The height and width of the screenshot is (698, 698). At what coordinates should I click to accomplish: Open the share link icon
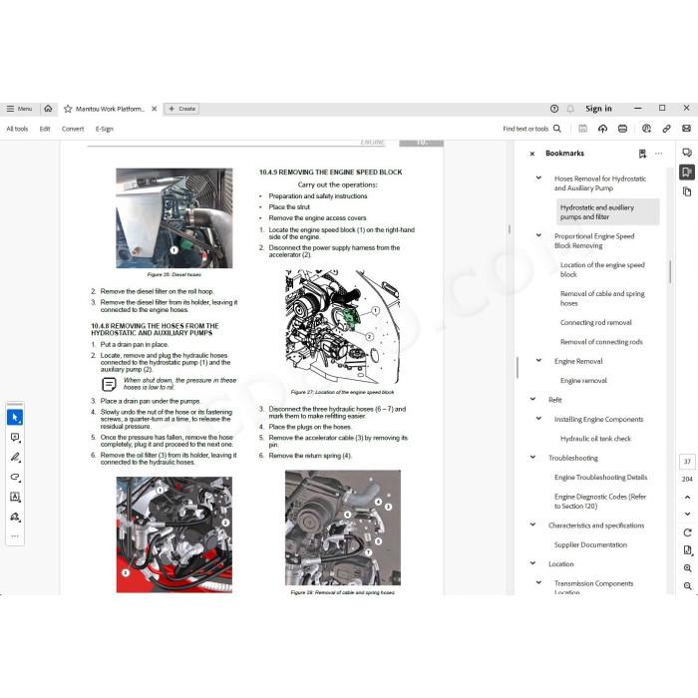coord(666,129)
